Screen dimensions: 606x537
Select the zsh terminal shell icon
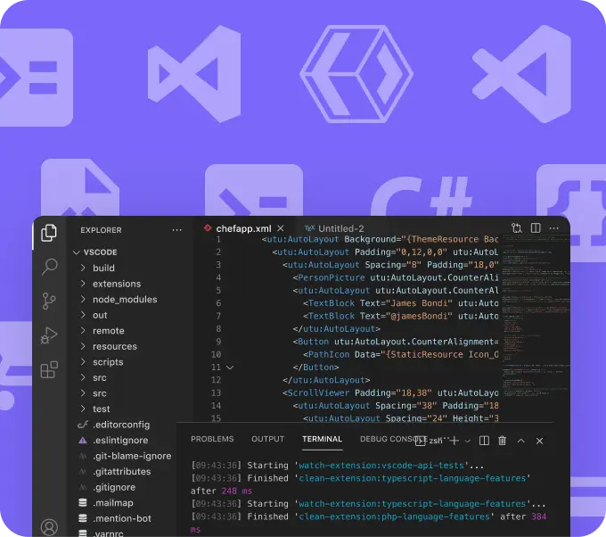click(420, 441)
